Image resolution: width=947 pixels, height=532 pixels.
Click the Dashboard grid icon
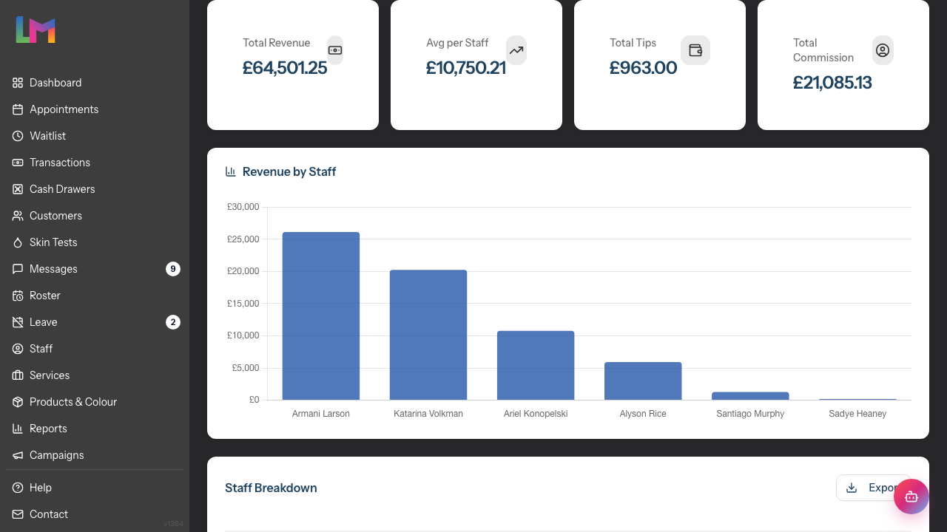coord(18,83)
